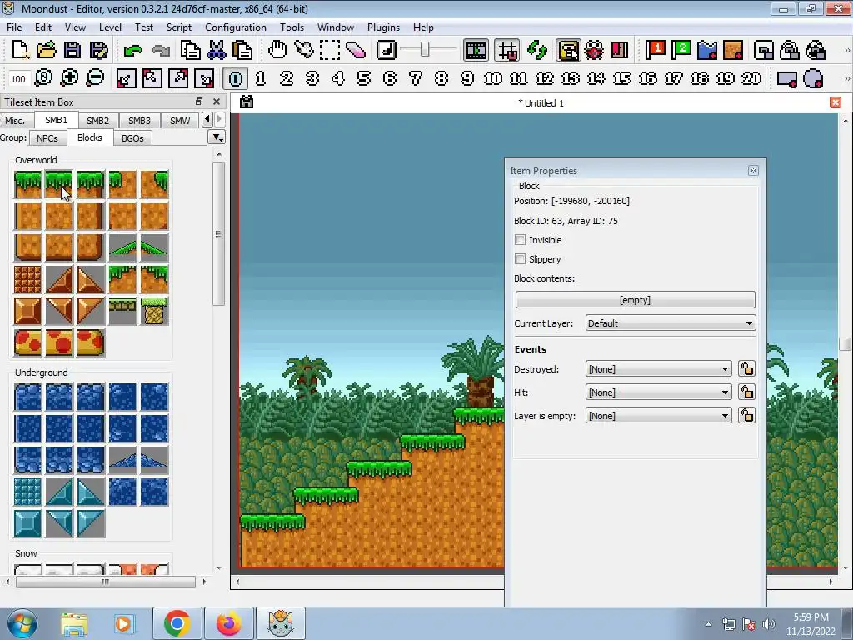Switch to section 20

pyautogui.click(x=751, y=78)
